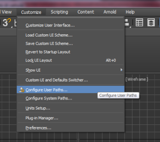Click the Configure User Paths person icon
The image size is (160, 142).
[21, 89]
